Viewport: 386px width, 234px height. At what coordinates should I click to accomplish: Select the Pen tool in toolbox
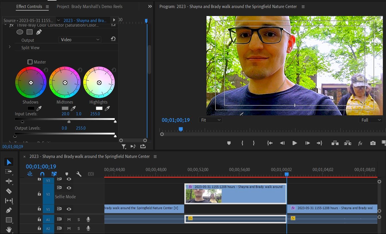[9, 211]
